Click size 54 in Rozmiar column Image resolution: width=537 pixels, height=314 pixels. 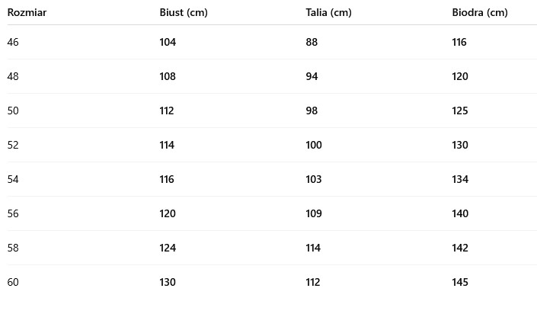pyautogui.click(x=13, y=180)
